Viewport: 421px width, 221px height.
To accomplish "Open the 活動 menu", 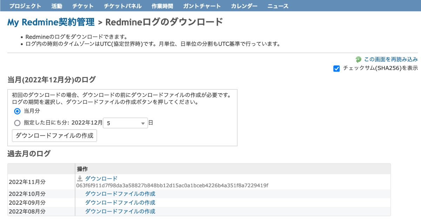I will click(x=57, y=6).
